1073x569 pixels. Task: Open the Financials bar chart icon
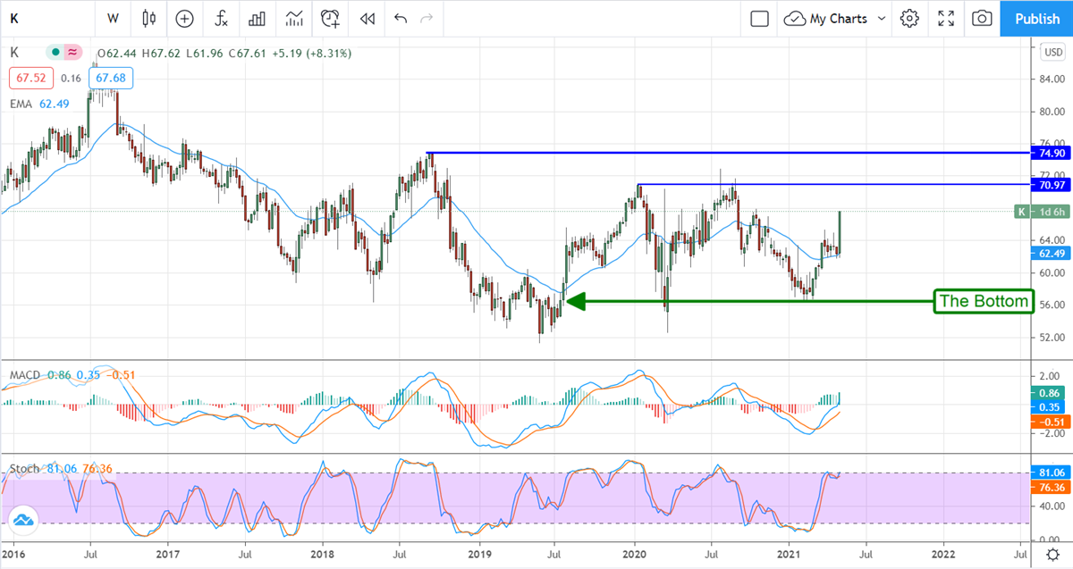257,18
